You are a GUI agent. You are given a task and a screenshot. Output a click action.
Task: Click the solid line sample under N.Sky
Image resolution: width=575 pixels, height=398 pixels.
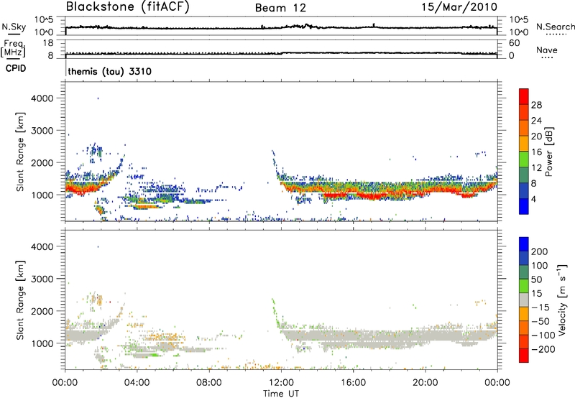(14, 34)
